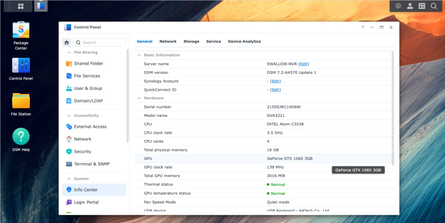The width and height of the screenshot is (445, 223).
Task: Collapse the Hardware section
Action: click(x=139, y=98)
